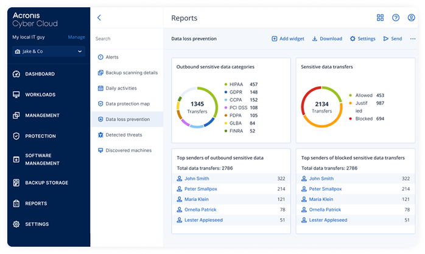Click the Search field in reports panel
This screenshot has width=425, height=254.
[x=127, y=39]
